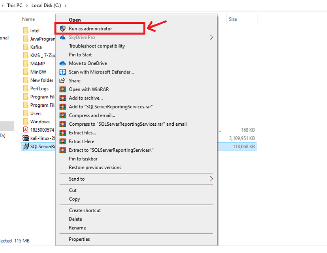Select Troubleshoot compatibility menu entry

97,46
